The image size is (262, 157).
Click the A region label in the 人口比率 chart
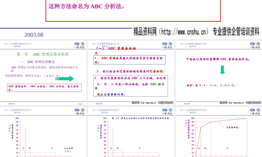tap(23, 148)
